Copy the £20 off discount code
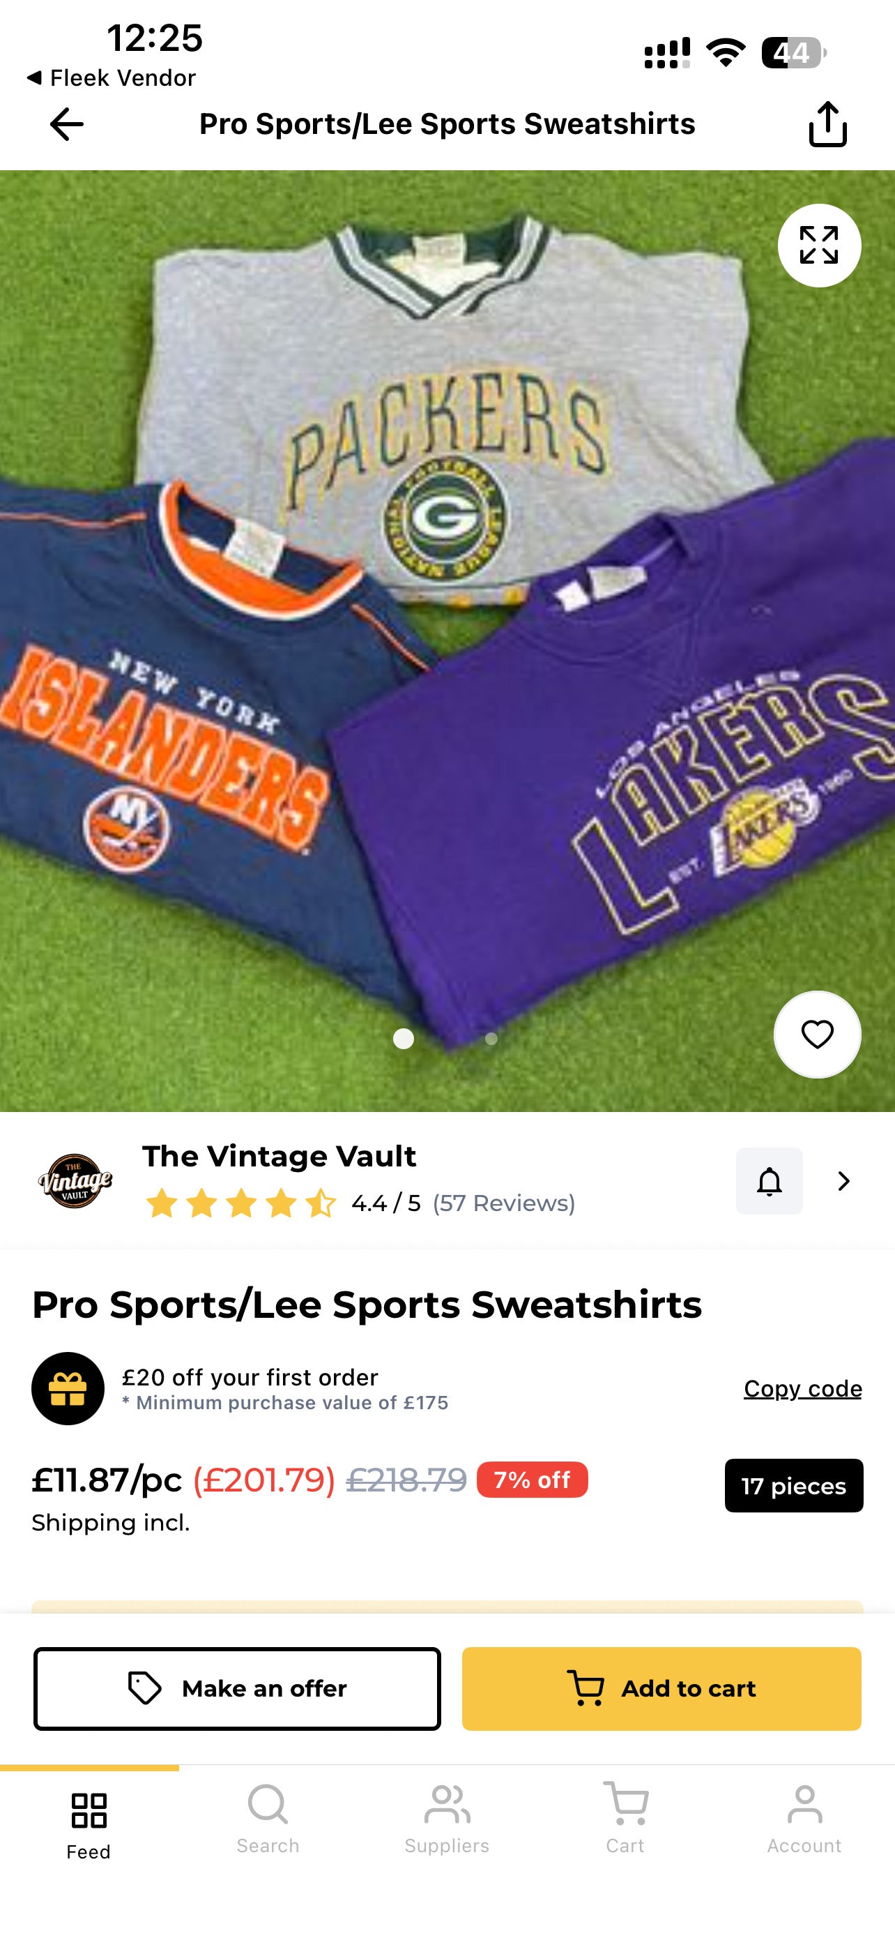The height and width of the screenshot is (1938, 895). 802,1388
